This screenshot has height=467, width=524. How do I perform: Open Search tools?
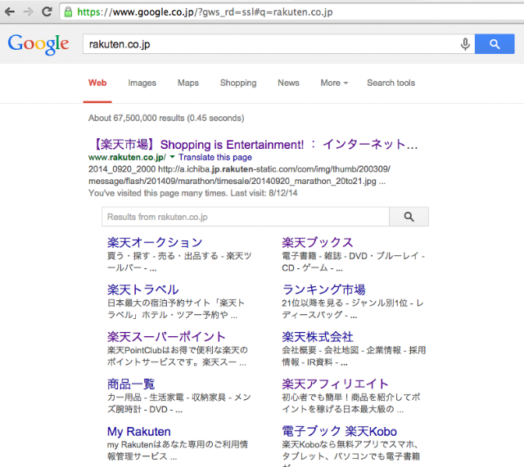pyautogui.click(x=391, y=83)
